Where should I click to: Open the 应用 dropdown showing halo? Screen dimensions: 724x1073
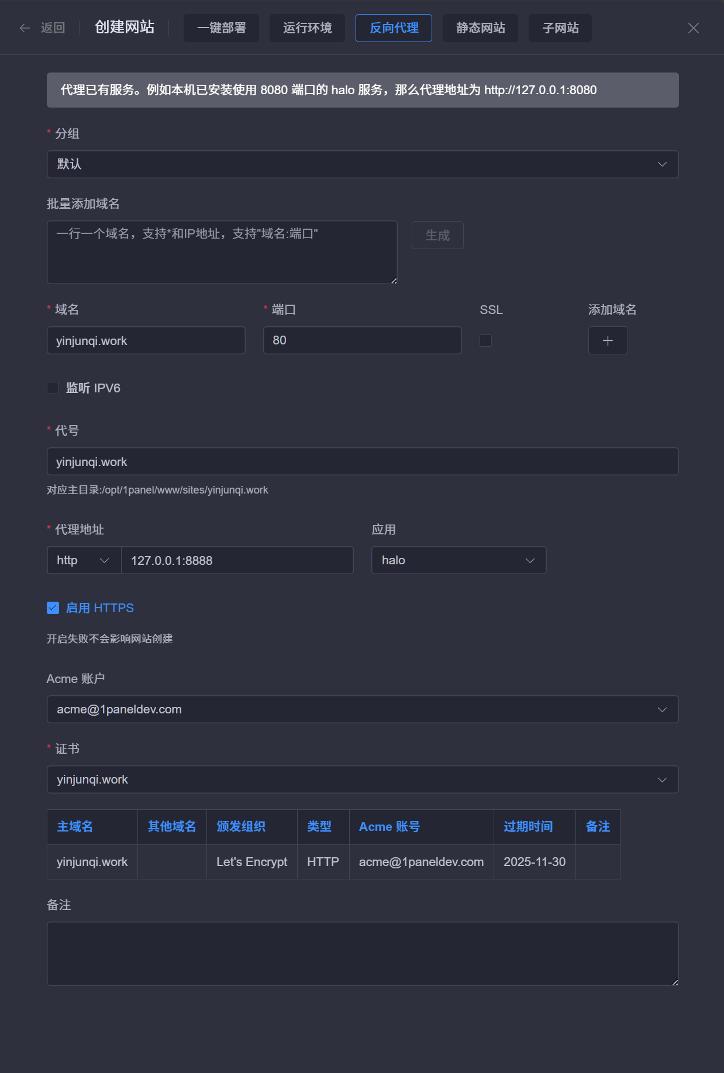pos(459,560)
